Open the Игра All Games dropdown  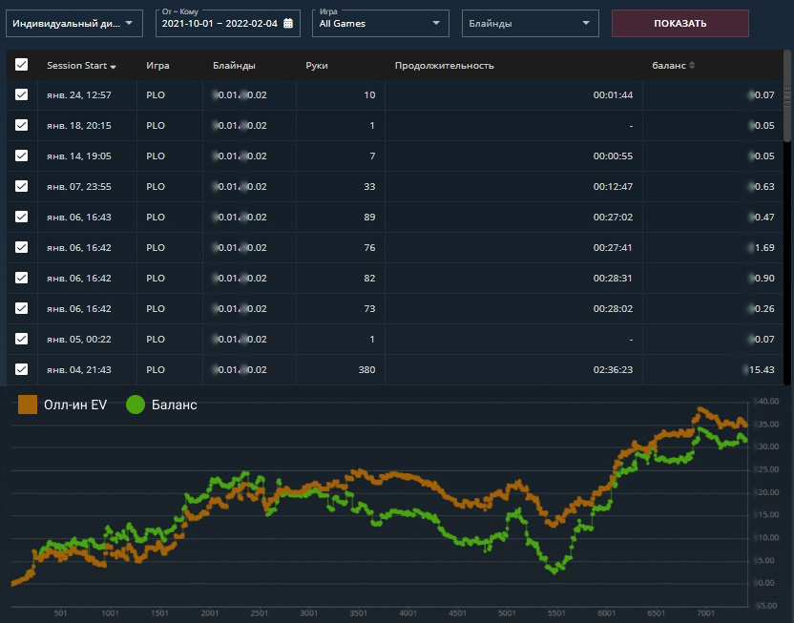(x=380, y=23)
